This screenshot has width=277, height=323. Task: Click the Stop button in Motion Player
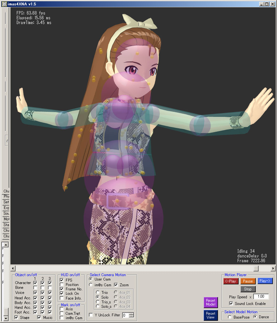(x=248, y=289)
